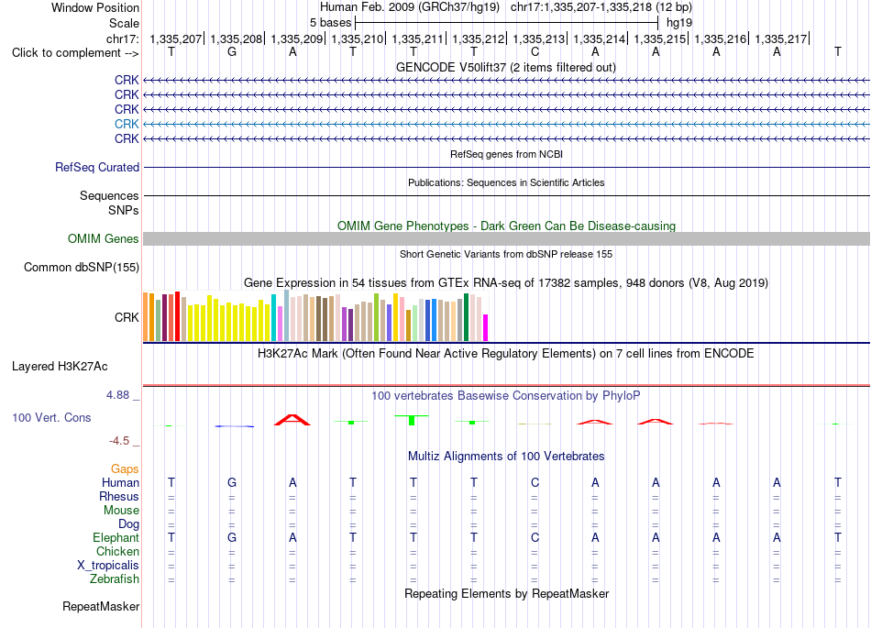Click the CRK label beside GTEx expression bars

click(127, 317)
